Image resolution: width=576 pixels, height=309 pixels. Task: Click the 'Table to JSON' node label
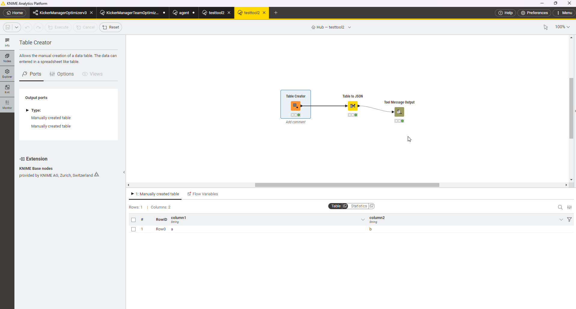pos(353,96)
